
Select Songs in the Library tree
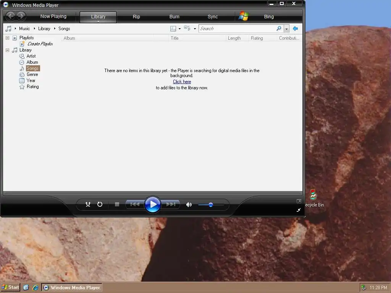tap(33, 68)
